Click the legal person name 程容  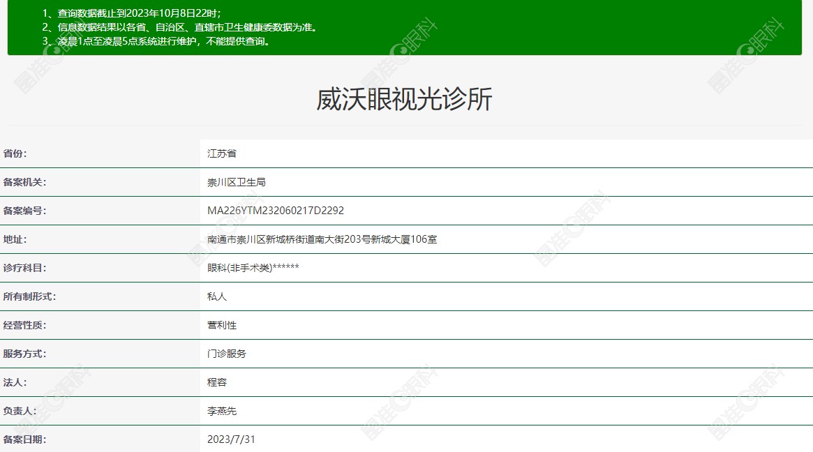point(217,382)
